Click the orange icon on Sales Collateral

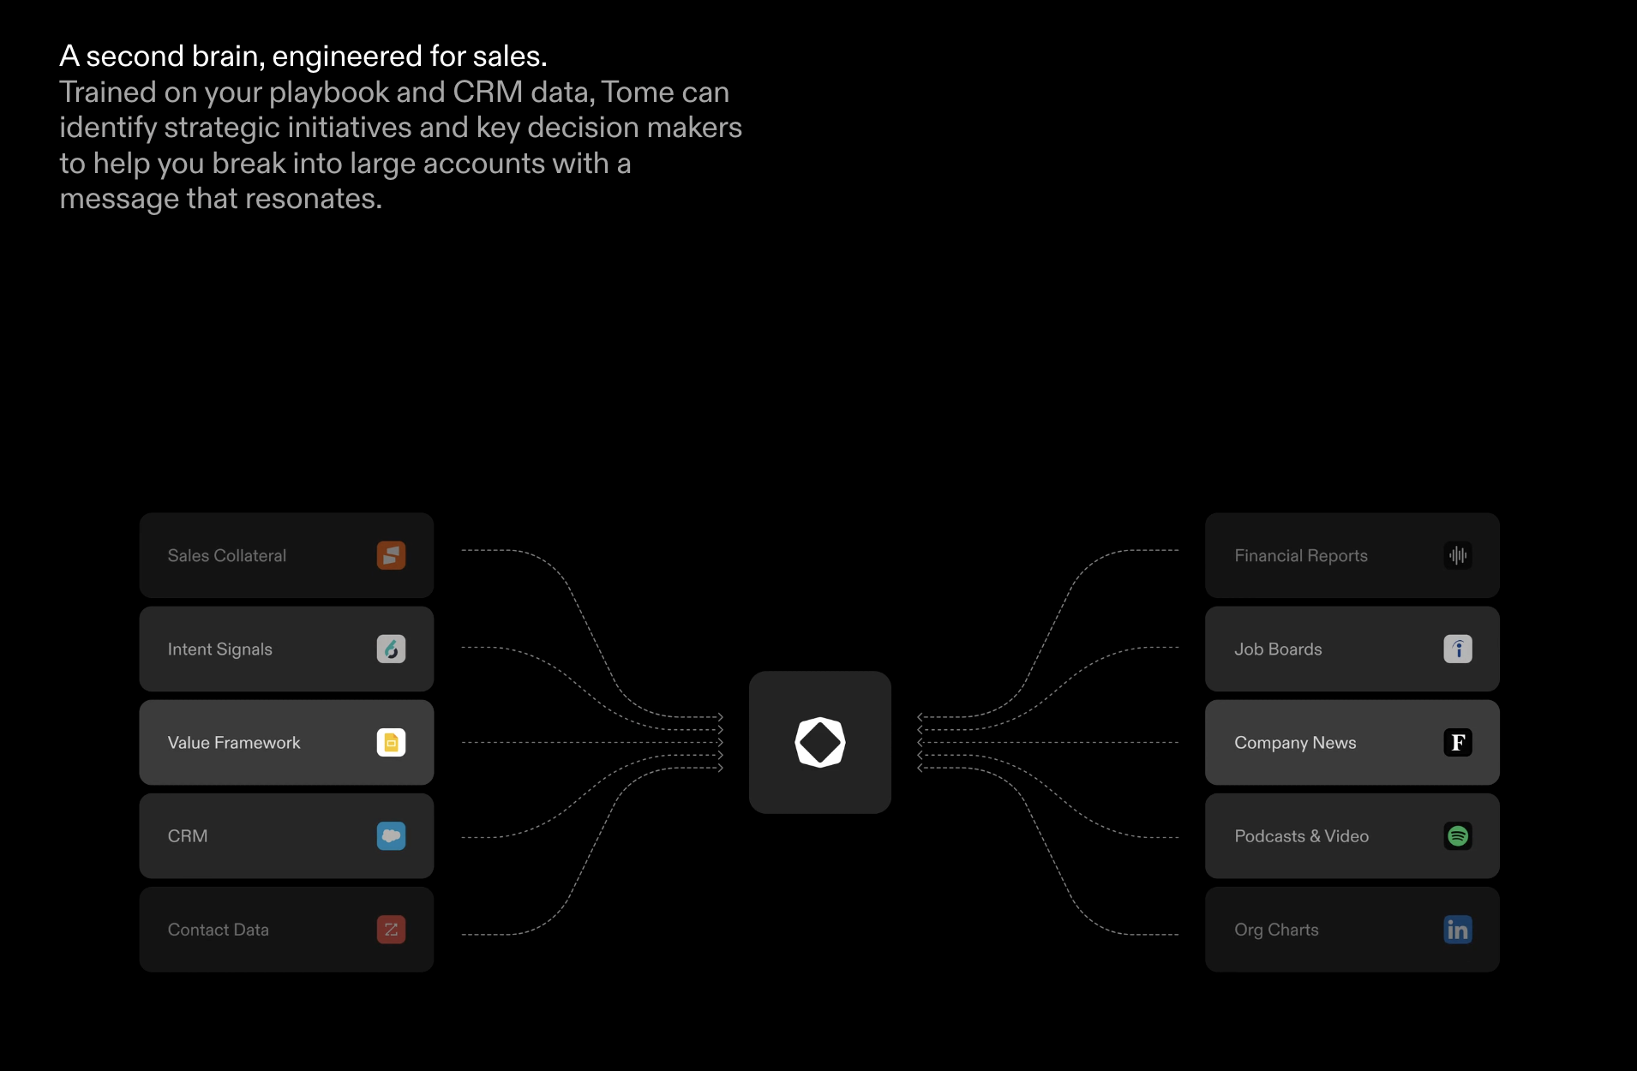click(391, 555)
